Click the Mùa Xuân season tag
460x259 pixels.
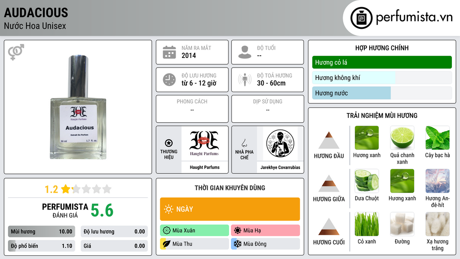click(x=195, y=231)
